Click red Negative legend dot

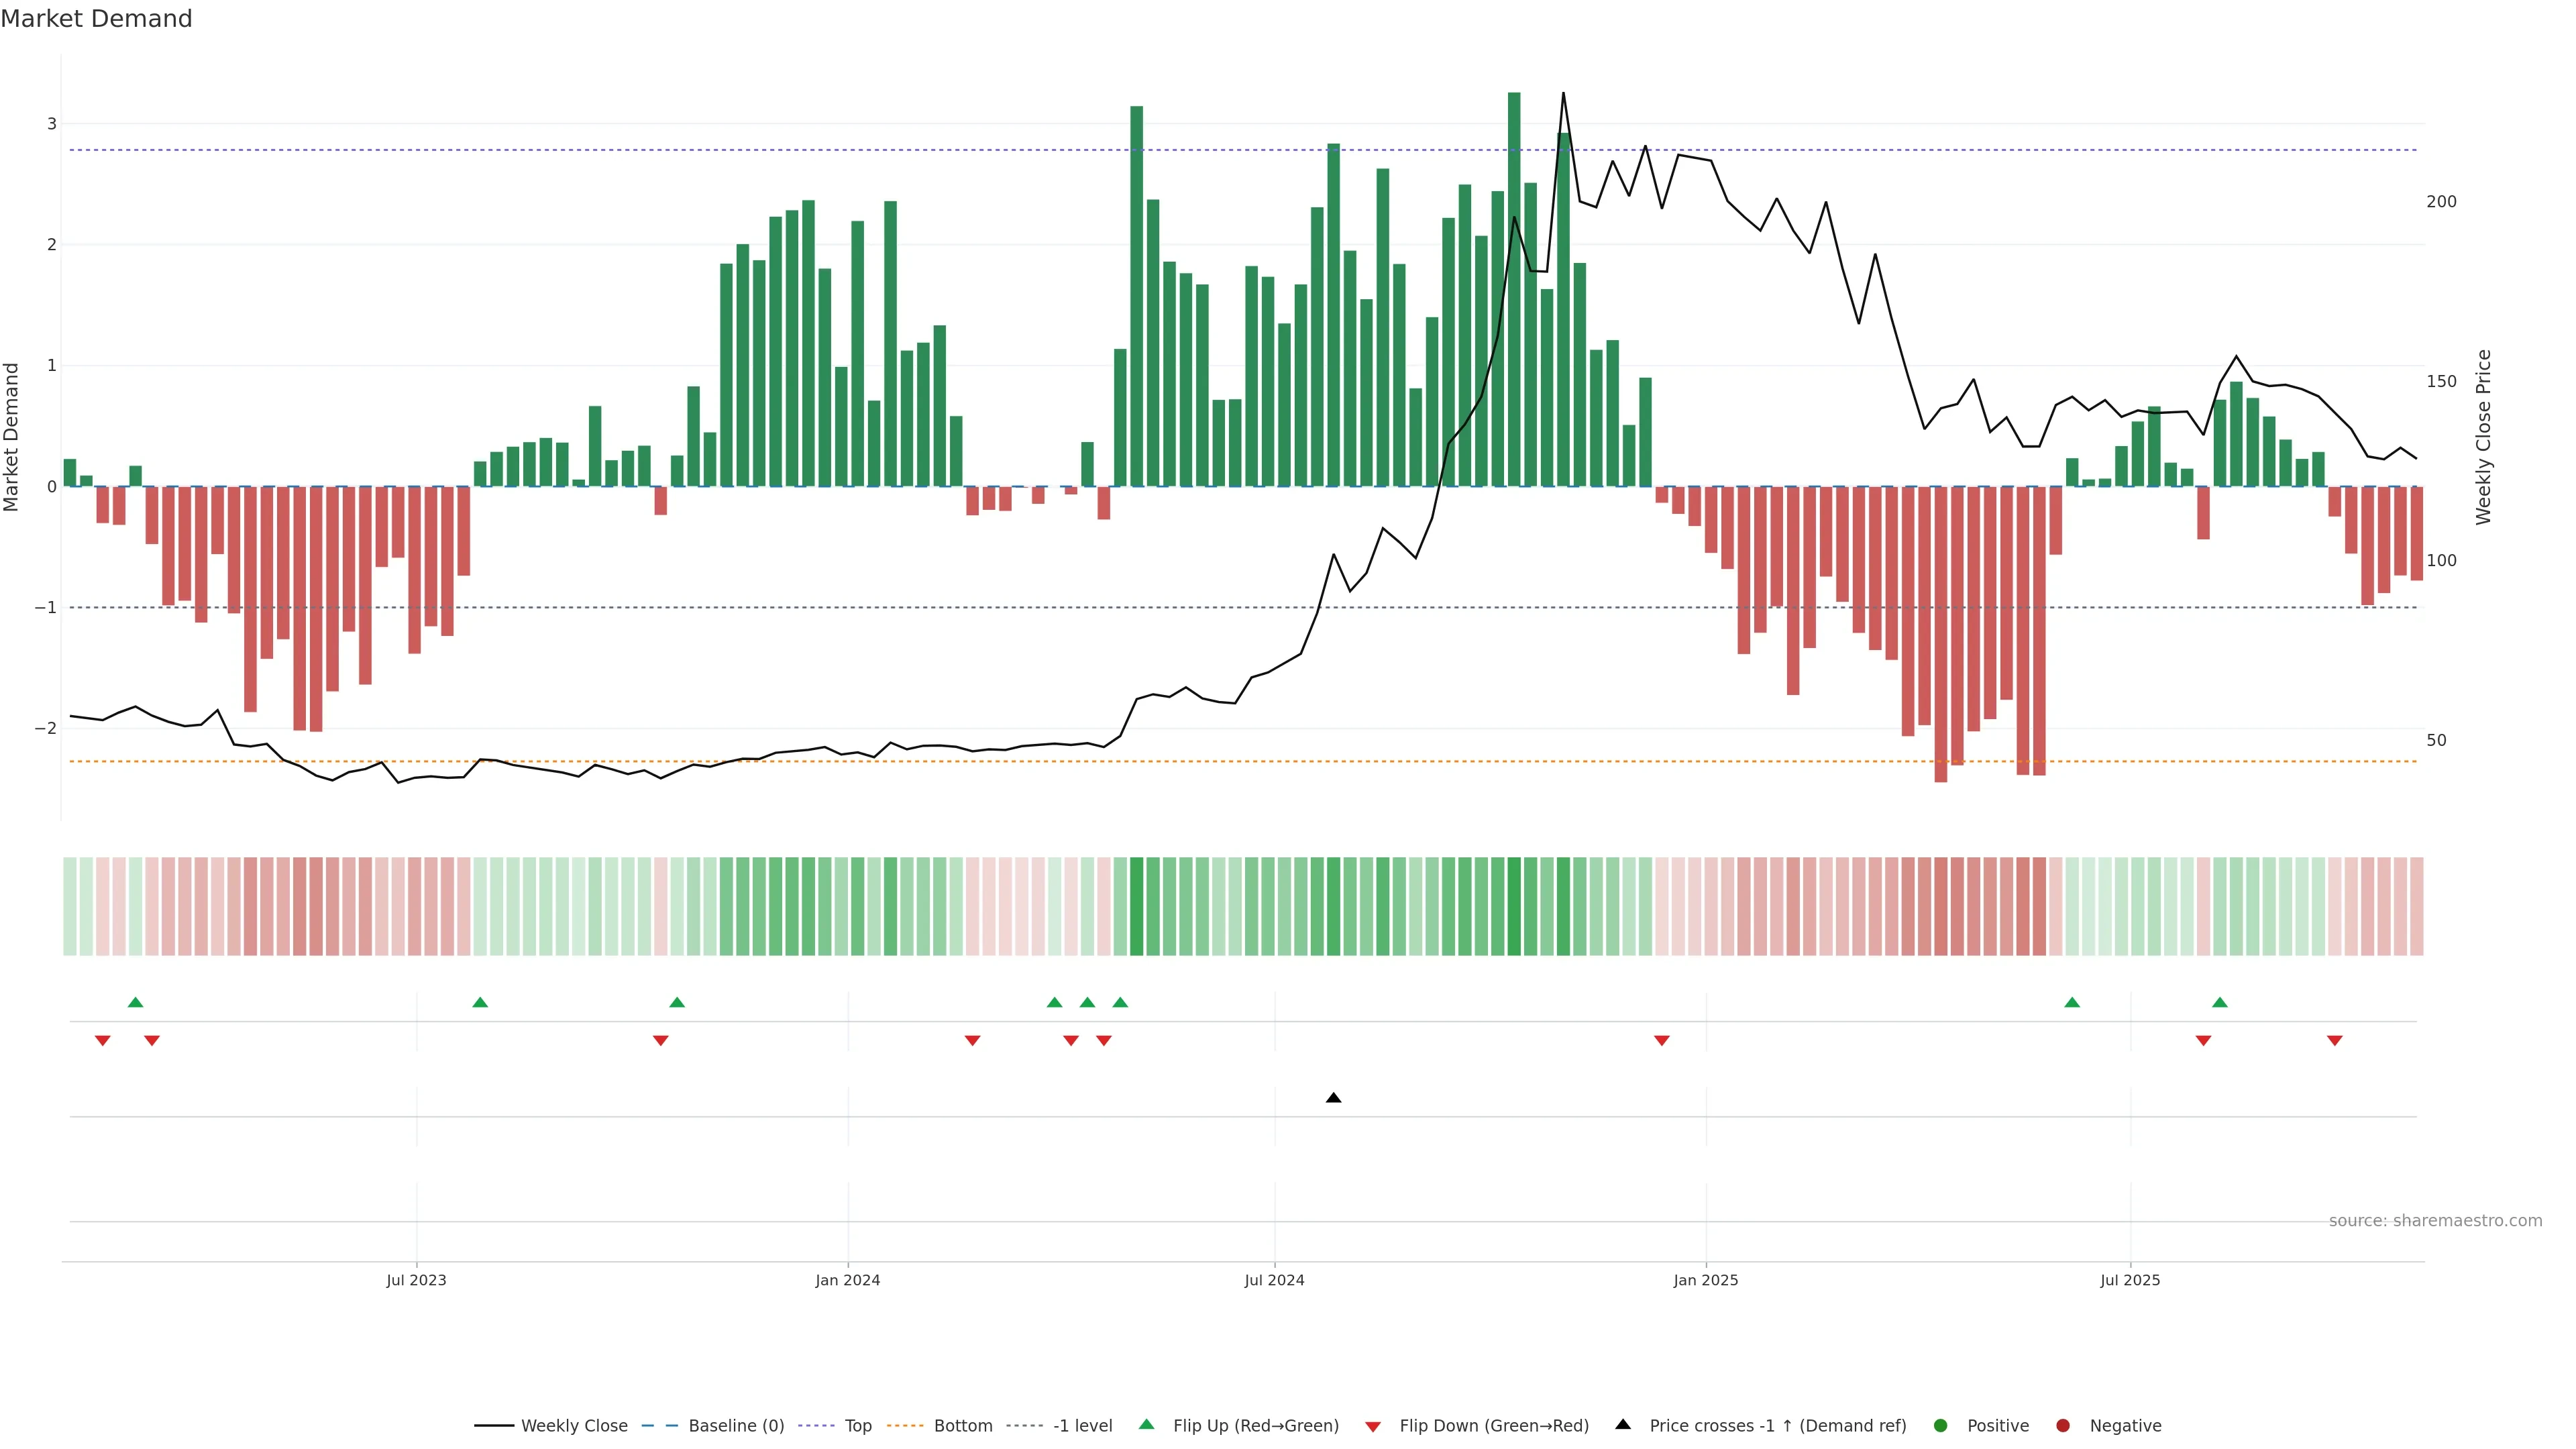(x=2063, y=1425)
